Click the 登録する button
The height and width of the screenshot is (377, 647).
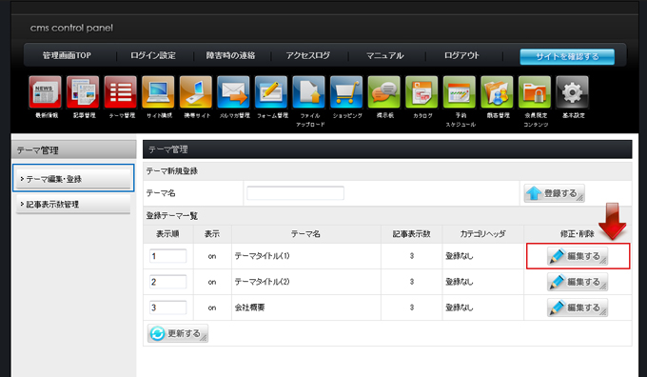coord(554,193)
